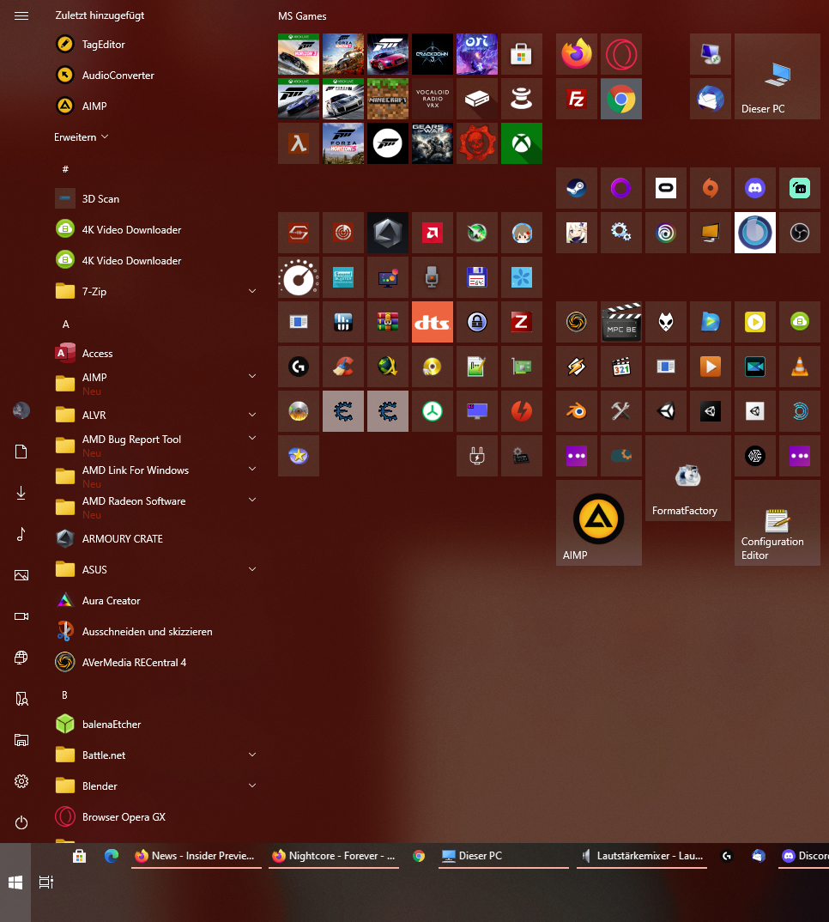Open the VLC traffic cone tile

click(x=800, y=367)
